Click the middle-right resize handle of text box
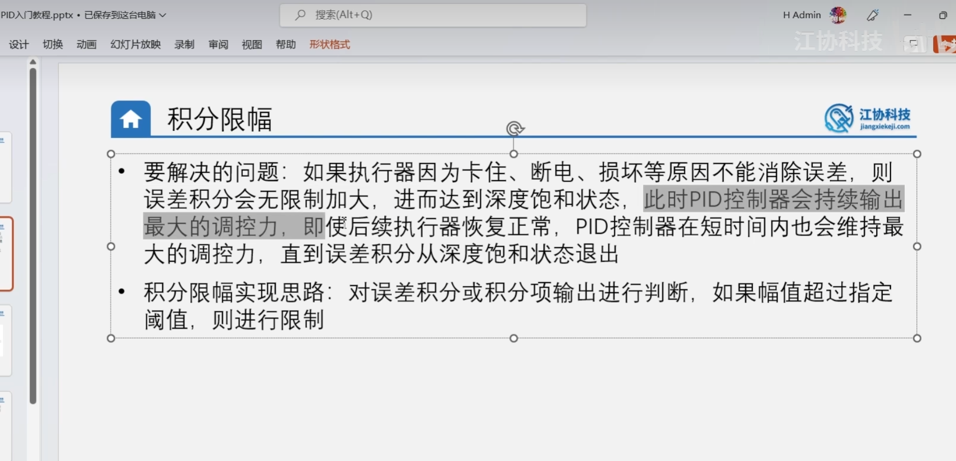Screen dimensions: 956x461 pos(917,246)
